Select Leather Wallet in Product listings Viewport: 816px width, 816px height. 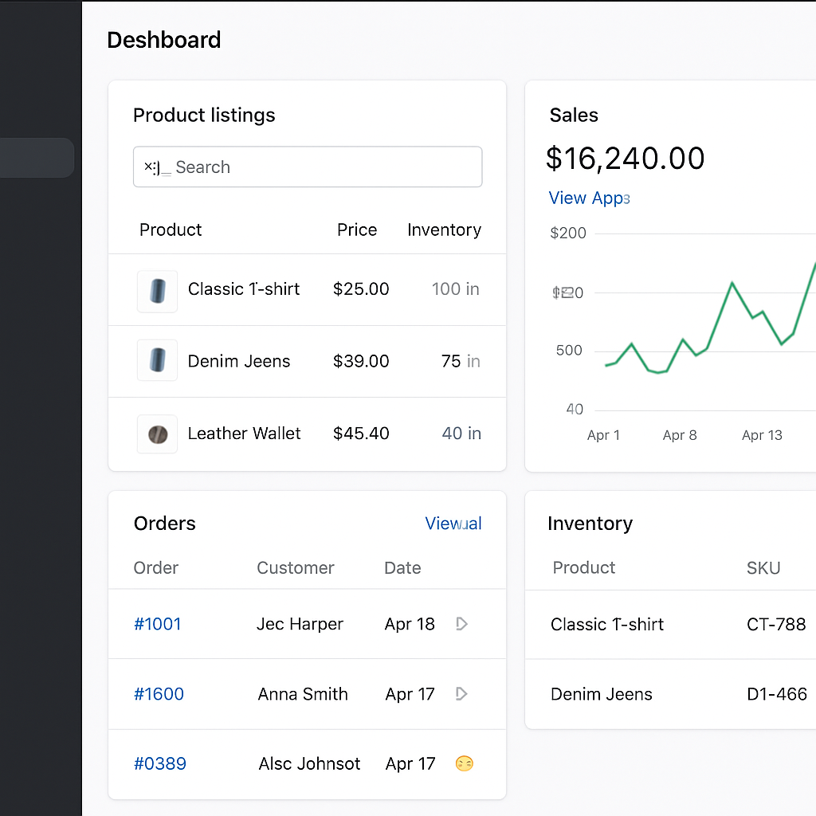[x=244, y=433]
